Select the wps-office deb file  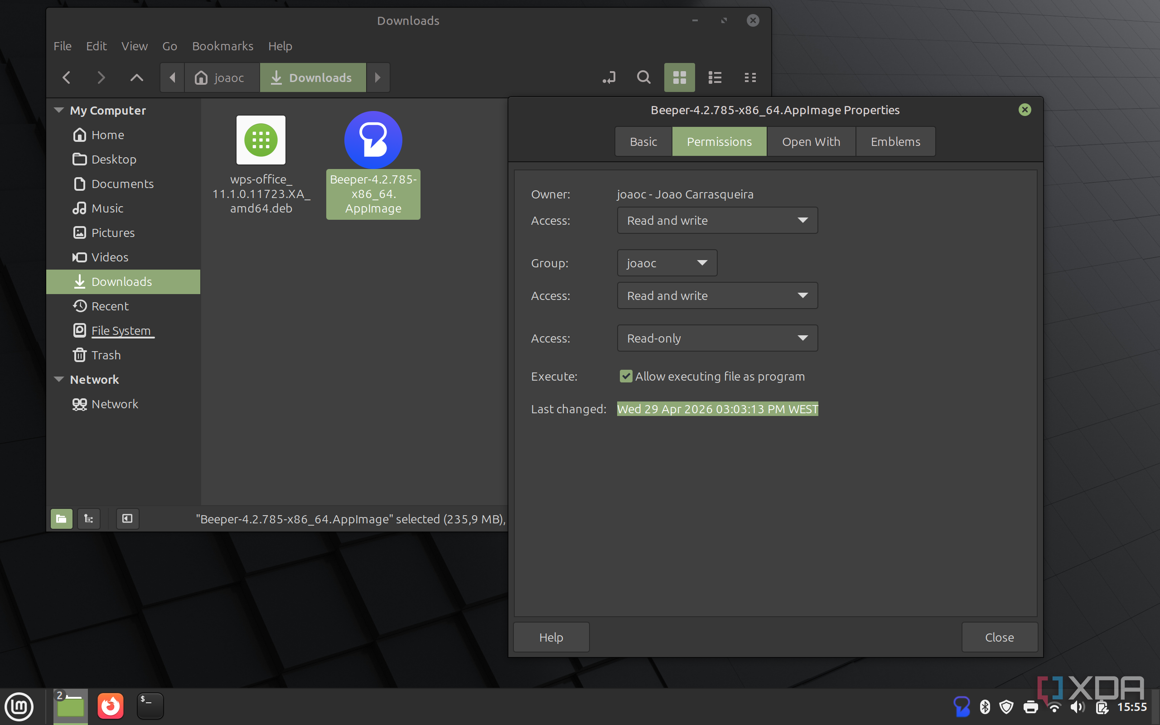[261, 164]
